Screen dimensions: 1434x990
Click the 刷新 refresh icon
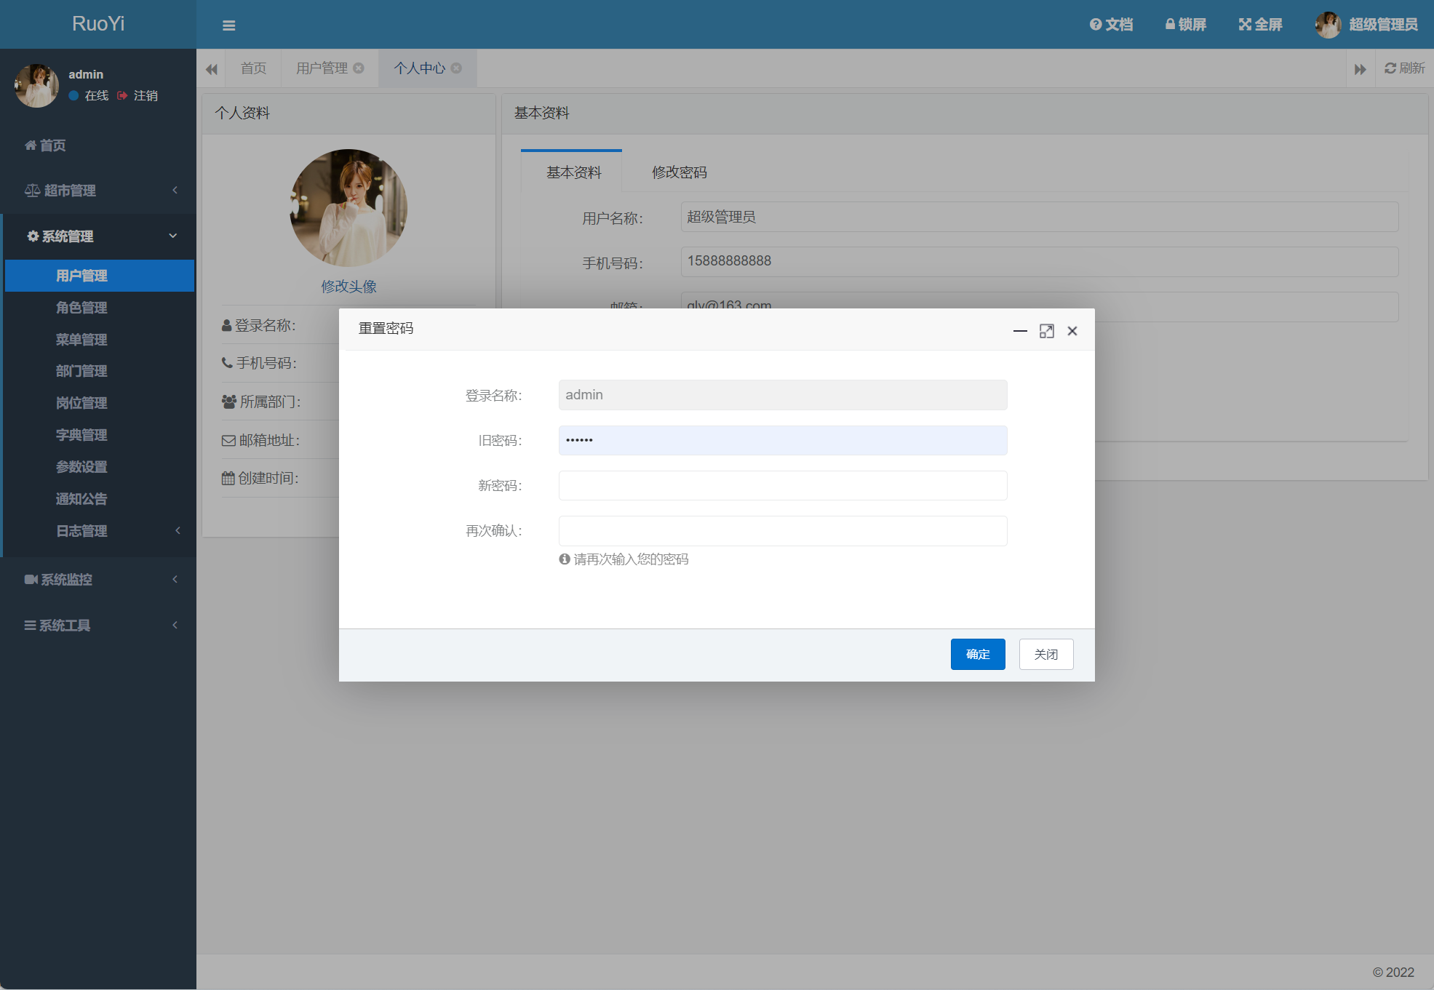(1404, 68)
